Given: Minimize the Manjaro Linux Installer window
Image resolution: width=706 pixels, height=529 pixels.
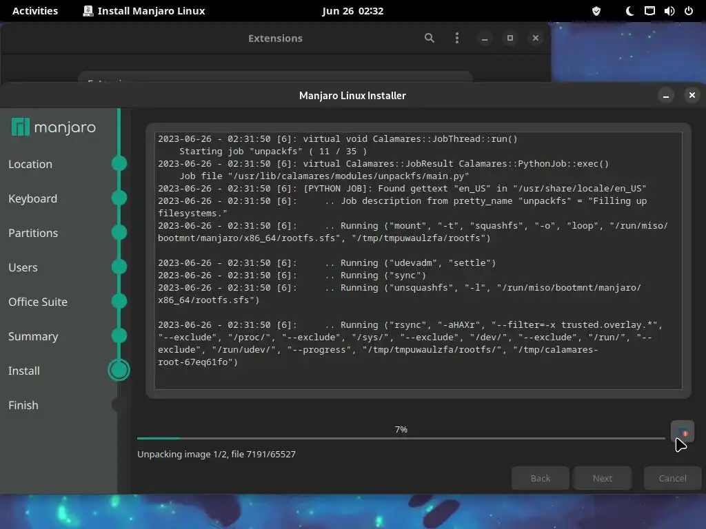Looking at the screenshot, I should pos(666,95).
